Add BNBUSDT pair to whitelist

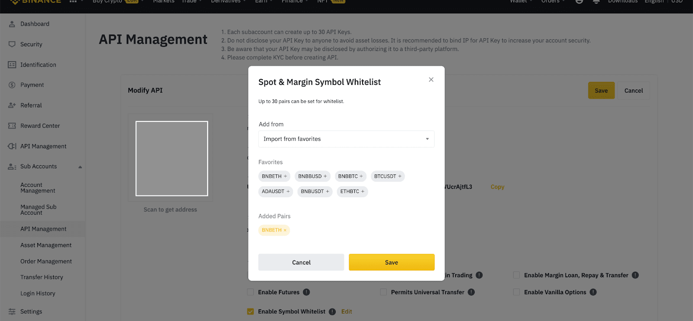315,192
